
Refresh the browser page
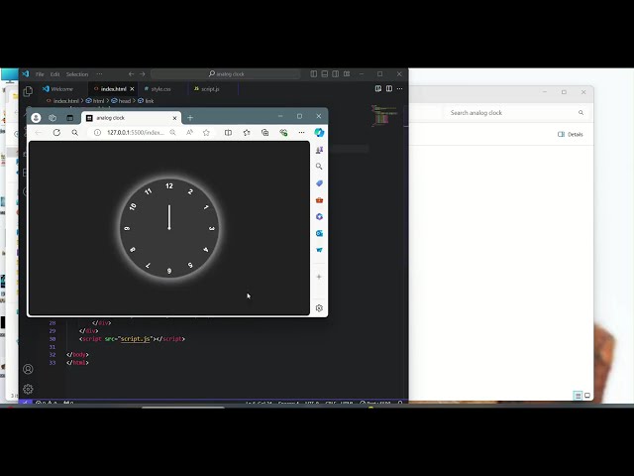[x=56, y=132]
